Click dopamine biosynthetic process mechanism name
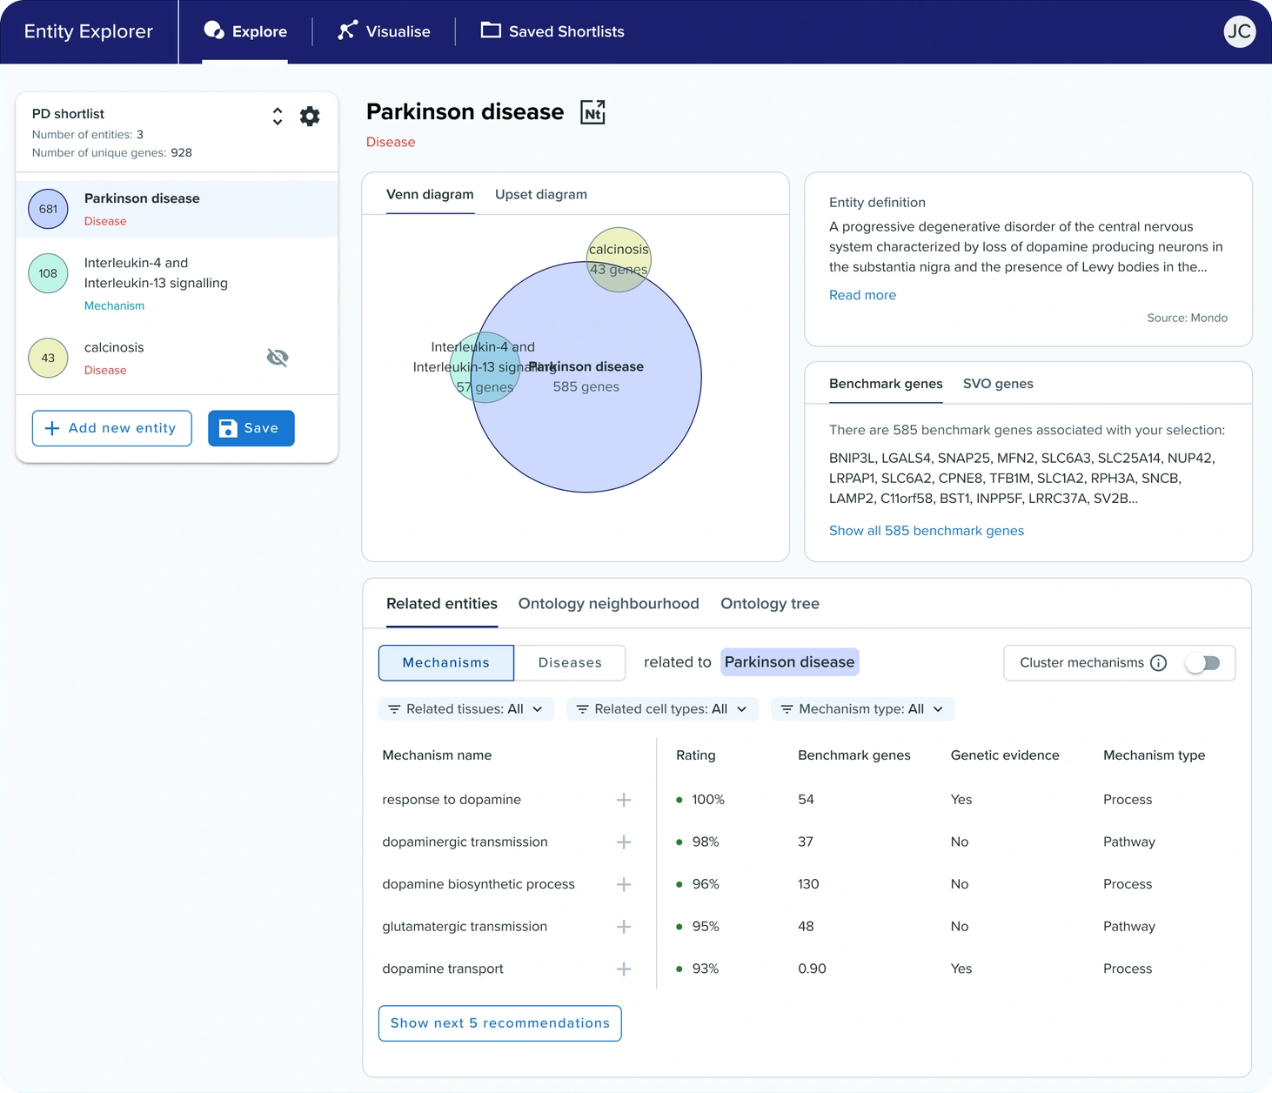Screen dimensions: 1272x1093 (479, 884)
